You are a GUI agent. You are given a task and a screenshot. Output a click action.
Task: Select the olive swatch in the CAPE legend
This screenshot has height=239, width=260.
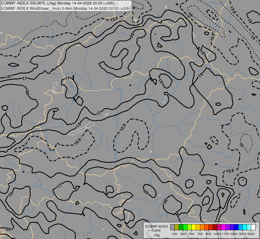177,227
